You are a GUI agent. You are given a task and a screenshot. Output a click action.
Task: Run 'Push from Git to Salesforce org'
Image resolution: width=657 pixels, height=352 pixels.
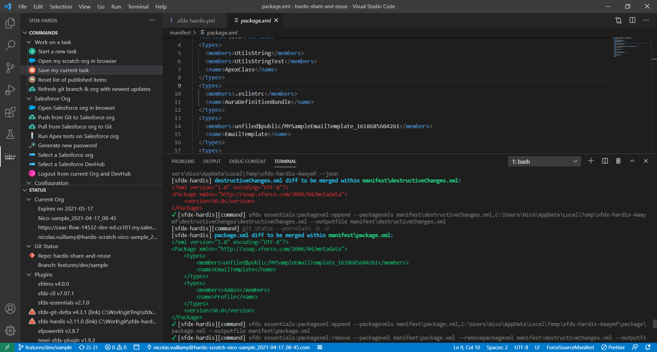pyautogui.click(x=92, y=117)
